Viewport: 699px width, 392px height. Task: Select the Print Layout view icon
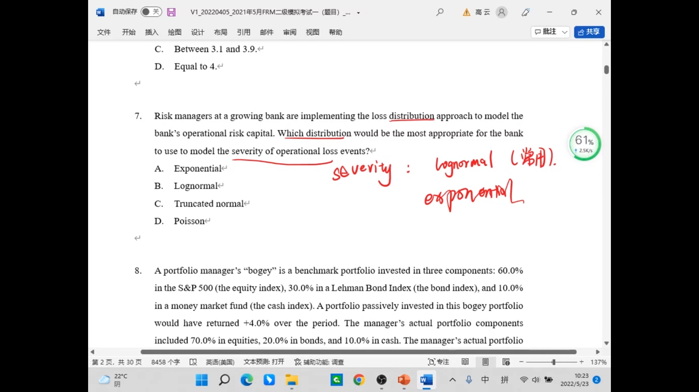485,362
